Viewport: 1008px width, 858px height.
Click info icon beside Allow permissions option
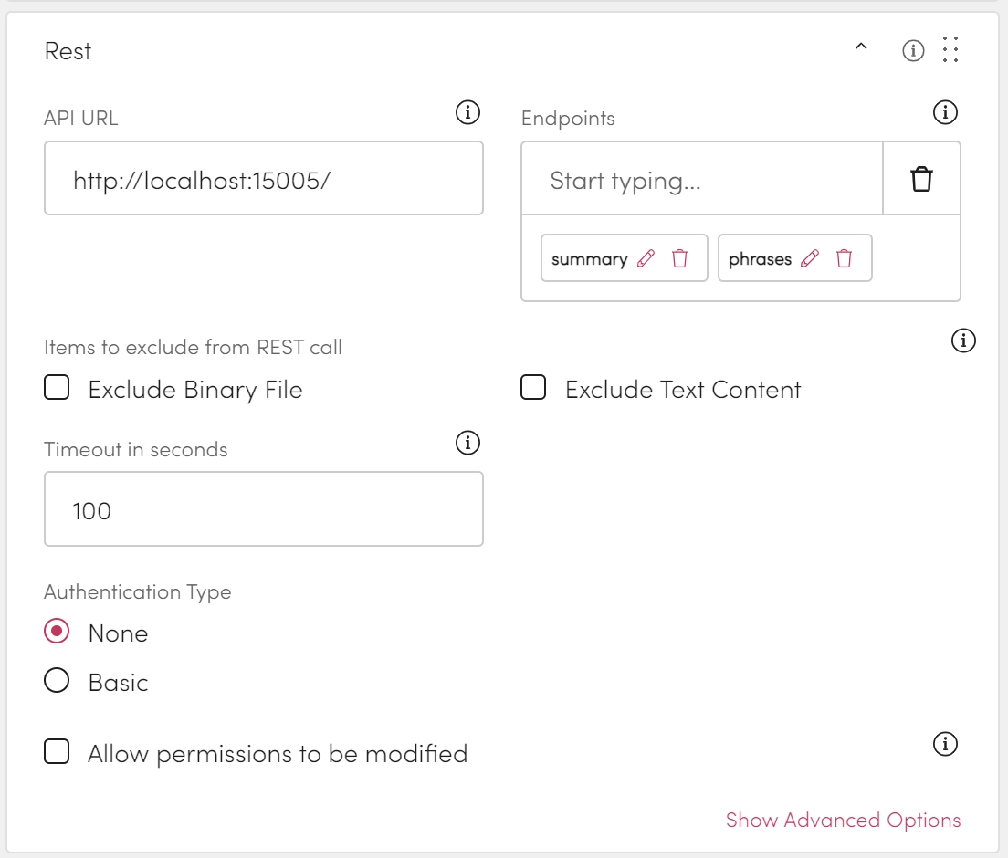(x=945, y=745)
